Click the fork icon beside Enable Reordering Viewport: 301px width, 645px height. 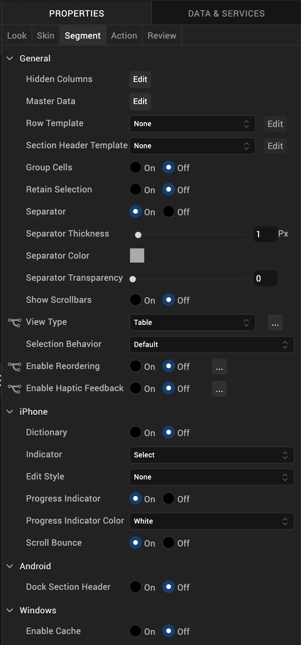pyautogui.click(x=15, y=367)
